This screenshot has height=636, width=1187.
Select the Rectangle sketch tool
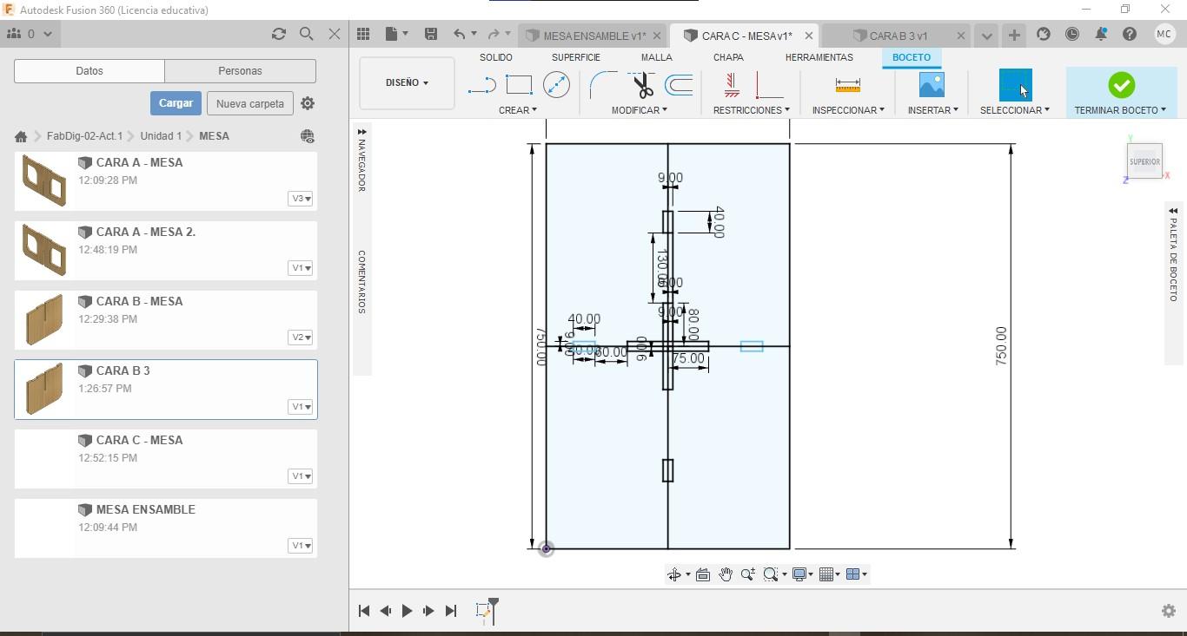point(519,85)
